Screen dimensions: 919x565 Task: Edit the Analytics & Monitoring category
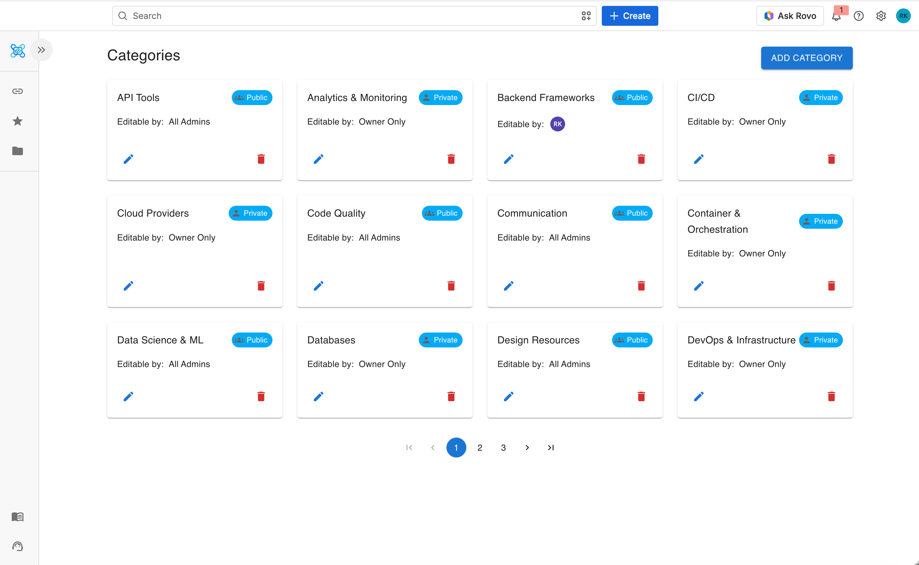point(318,159)
